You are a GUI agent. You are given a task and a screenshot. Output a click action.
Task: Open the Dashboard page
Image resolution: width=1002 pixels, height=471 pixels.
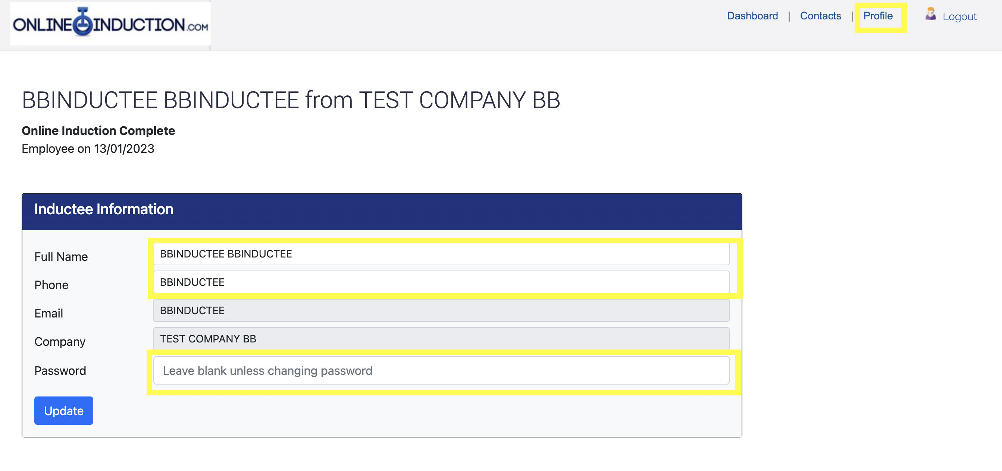point(752,16)
